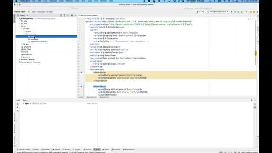Open the Endpoints tool window button

116,150
